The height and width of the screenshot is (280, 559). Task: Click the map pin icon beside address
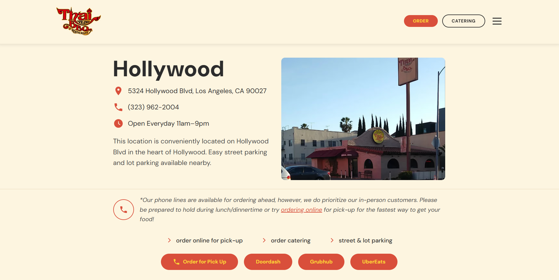coord(118,91)
